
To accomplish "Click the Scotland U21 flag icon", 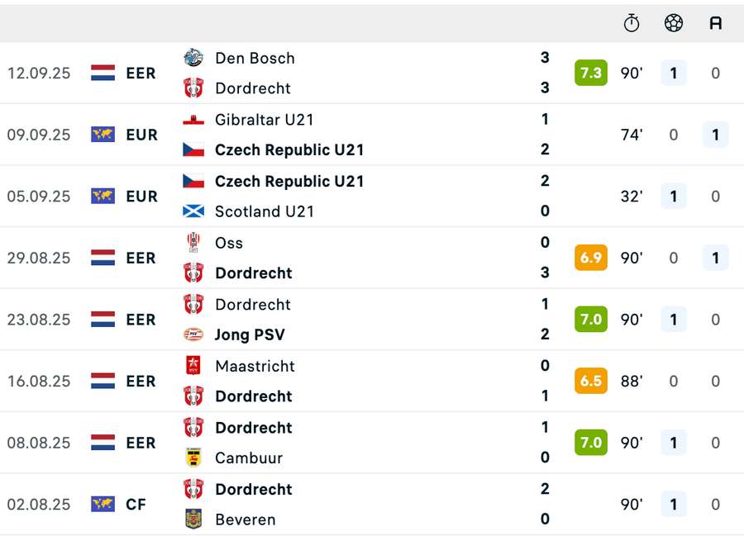I will (x=193, y=211).
